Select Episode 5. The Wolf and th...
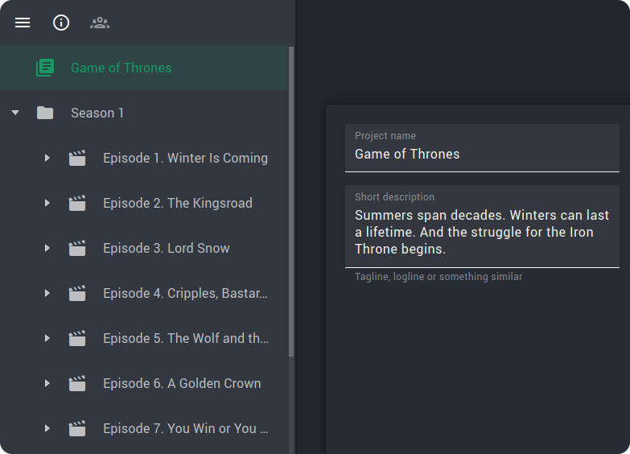Image resolution: width=630 pixels, height=454 pixels. tap(144, 338)
